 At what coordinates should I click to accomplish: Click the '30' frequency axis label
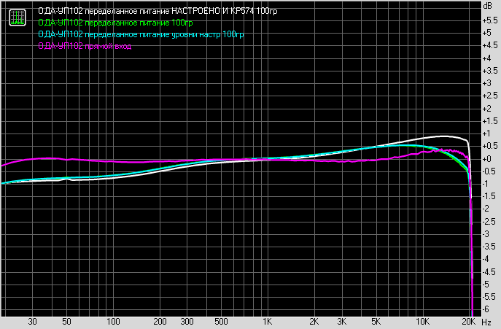pos(32,322)
